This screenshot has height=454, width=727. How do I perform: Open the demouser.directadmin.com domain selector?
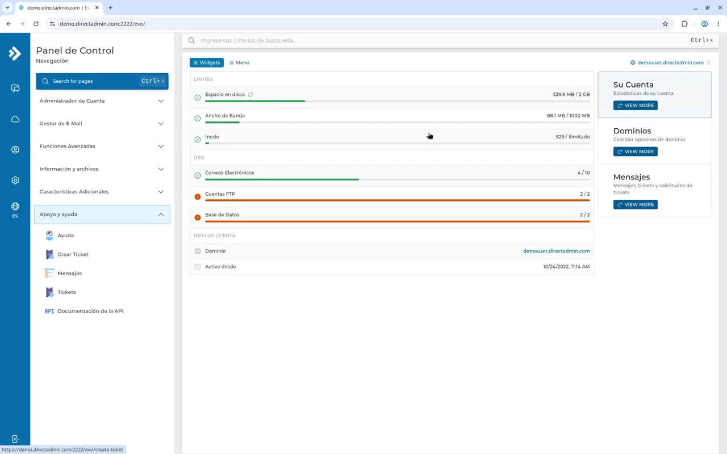[x=670, y=62]
